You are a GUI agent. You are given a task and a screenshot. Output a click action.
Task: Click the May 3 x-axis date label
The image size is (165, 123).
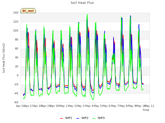click(x=80, y=106)
